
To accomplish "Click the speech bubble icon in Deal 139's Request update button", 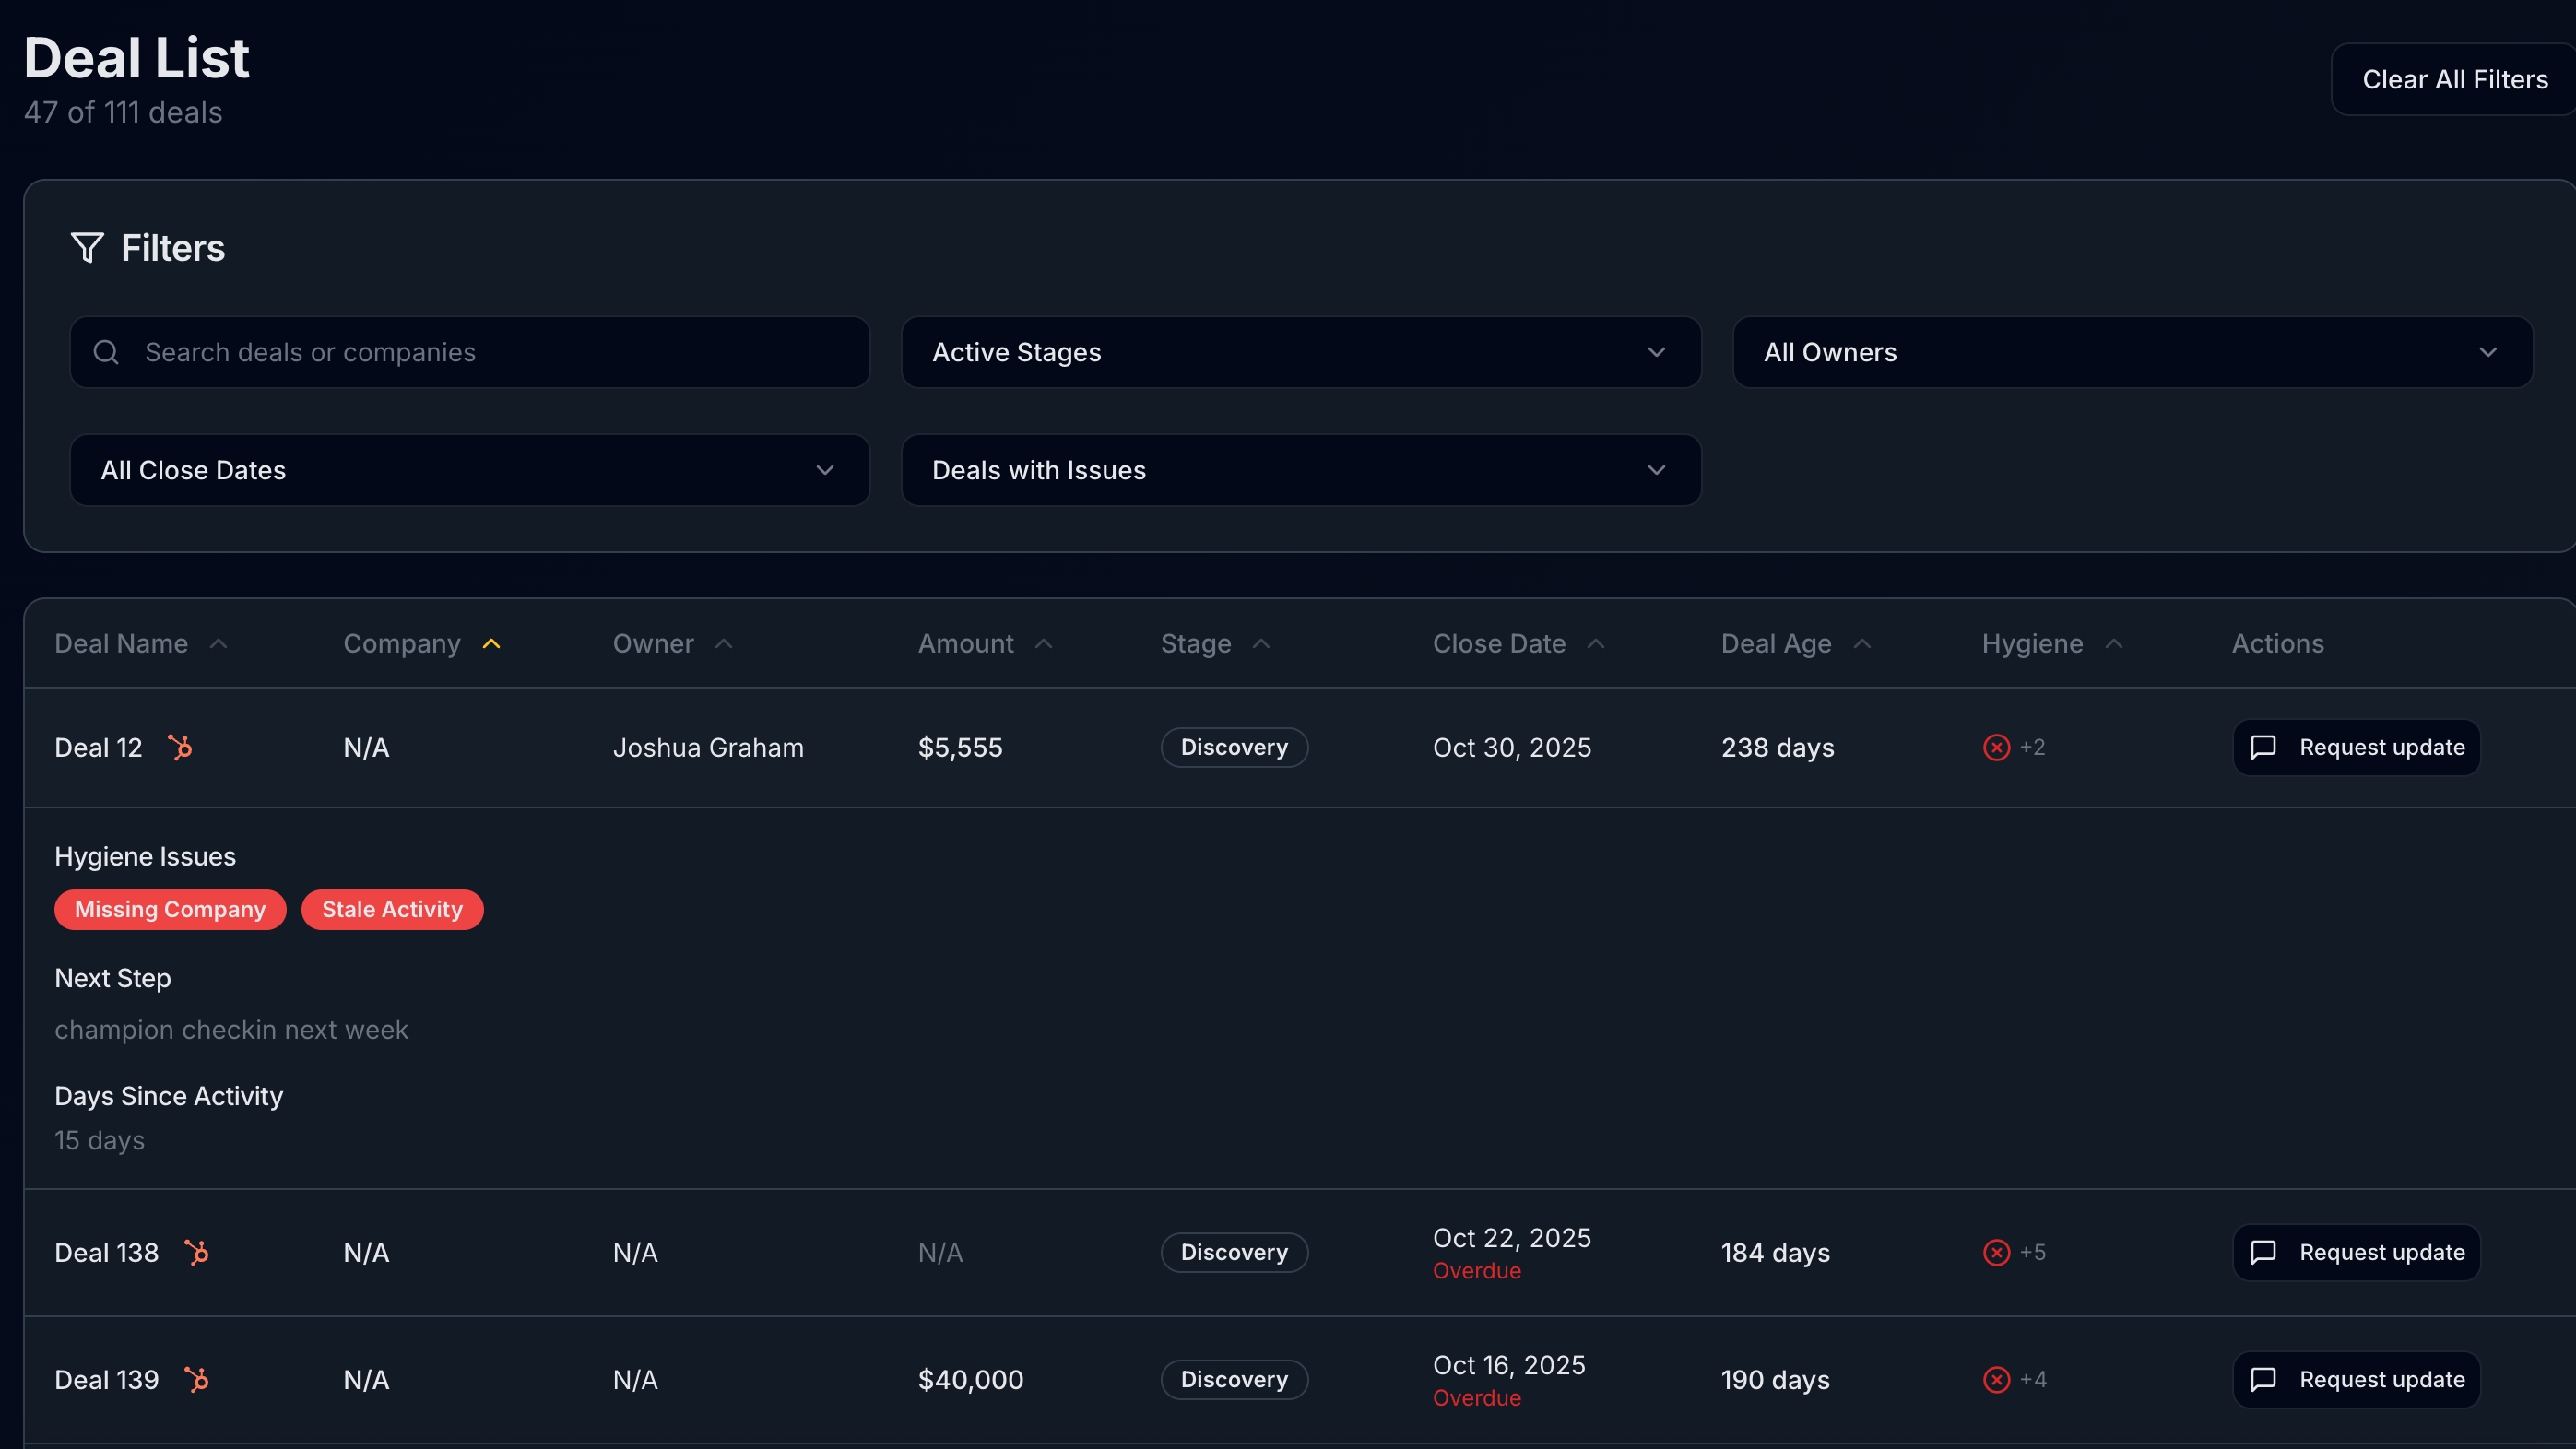I will pyautogui.click(x=2265, y=1379).
